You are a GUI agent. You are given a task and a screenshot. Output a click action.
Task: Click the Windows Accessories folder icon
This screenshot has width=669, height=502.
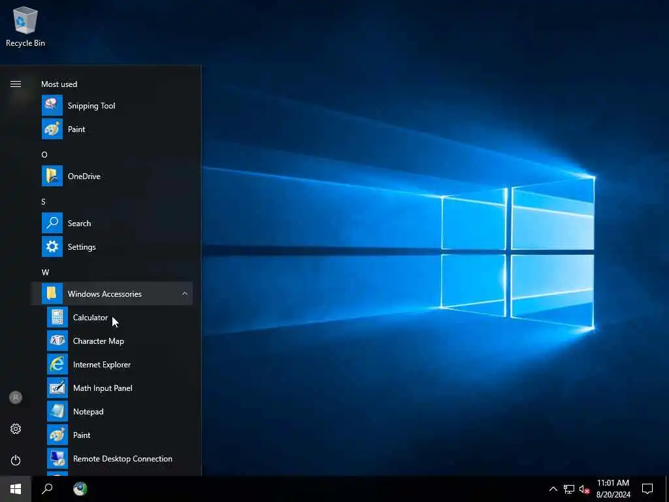coord(52,293)
